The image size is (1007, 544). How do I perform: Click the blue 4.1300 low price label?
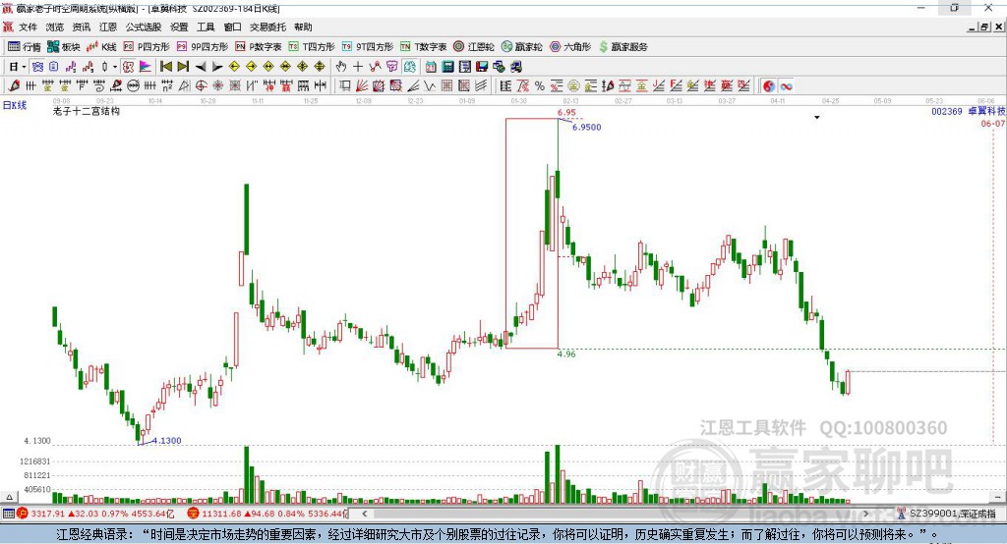point(166,441)
